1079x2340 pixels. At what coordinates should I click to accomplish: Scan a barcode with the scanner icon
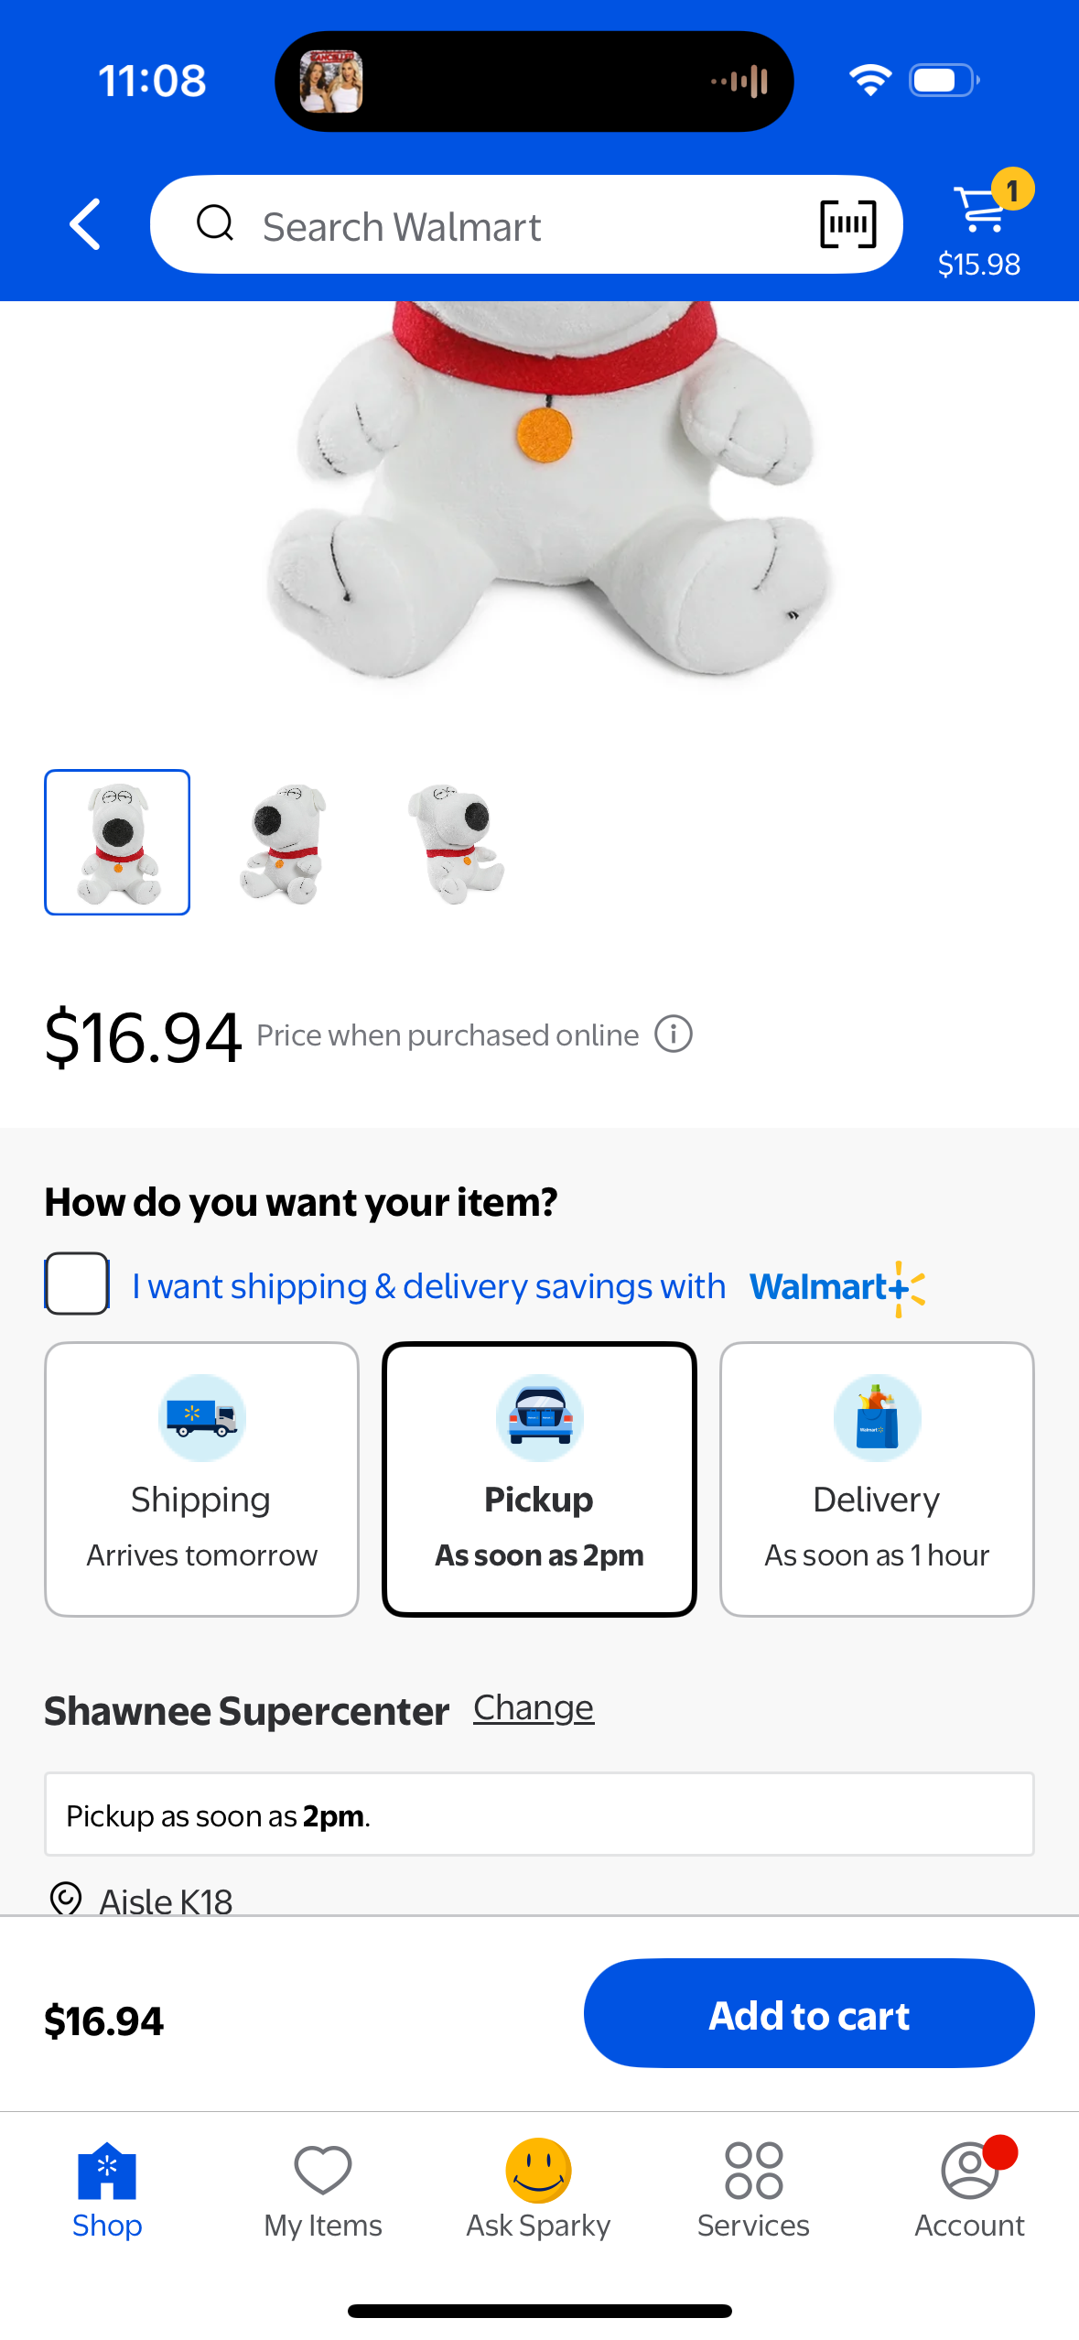coord(847,224)
